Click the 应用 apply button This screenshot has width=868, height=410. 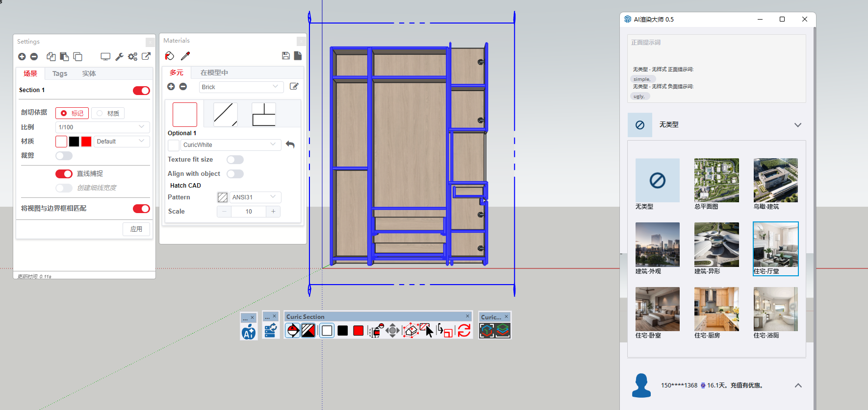click(136, 229)
